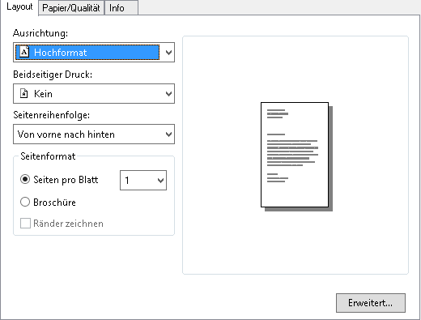Select the Broschüre radio button
Viewport: 421px width, 320px height.
tap(25, 202)
